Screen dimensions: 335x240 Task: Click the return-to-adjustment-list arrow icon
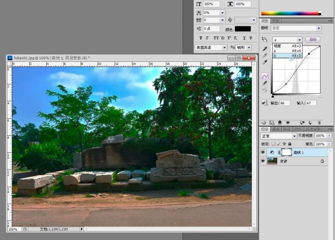[264, 123]
